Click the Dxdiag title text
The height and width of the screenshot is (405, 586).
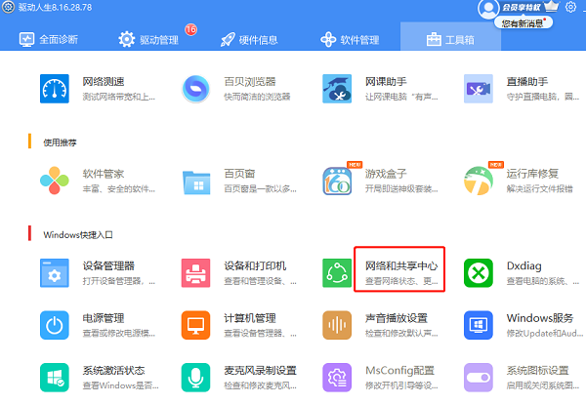coord(523,265)
